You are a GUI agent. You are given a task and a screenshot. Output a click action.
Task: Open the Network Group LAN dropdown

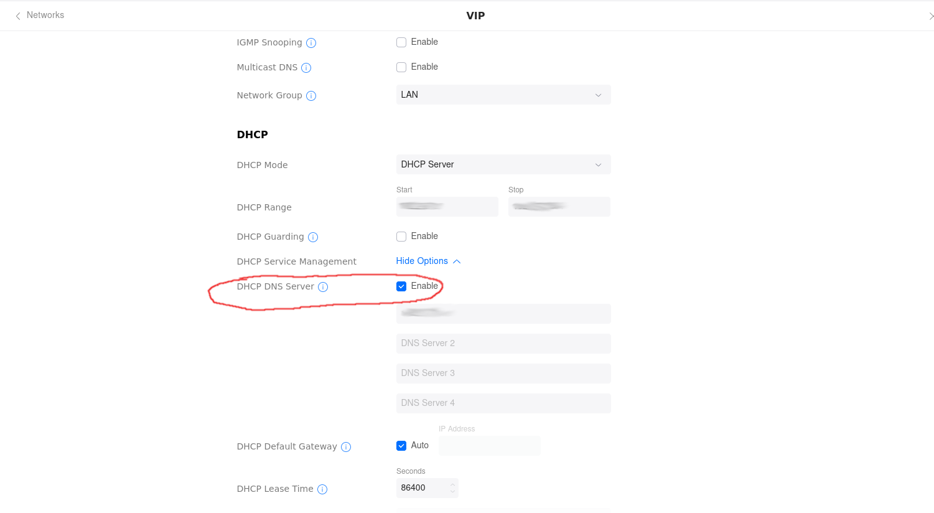pos(503,95)
